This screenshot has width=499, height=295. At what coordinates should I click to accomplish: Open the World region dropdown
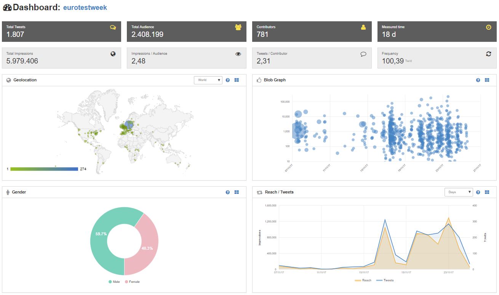pos(208,80)
